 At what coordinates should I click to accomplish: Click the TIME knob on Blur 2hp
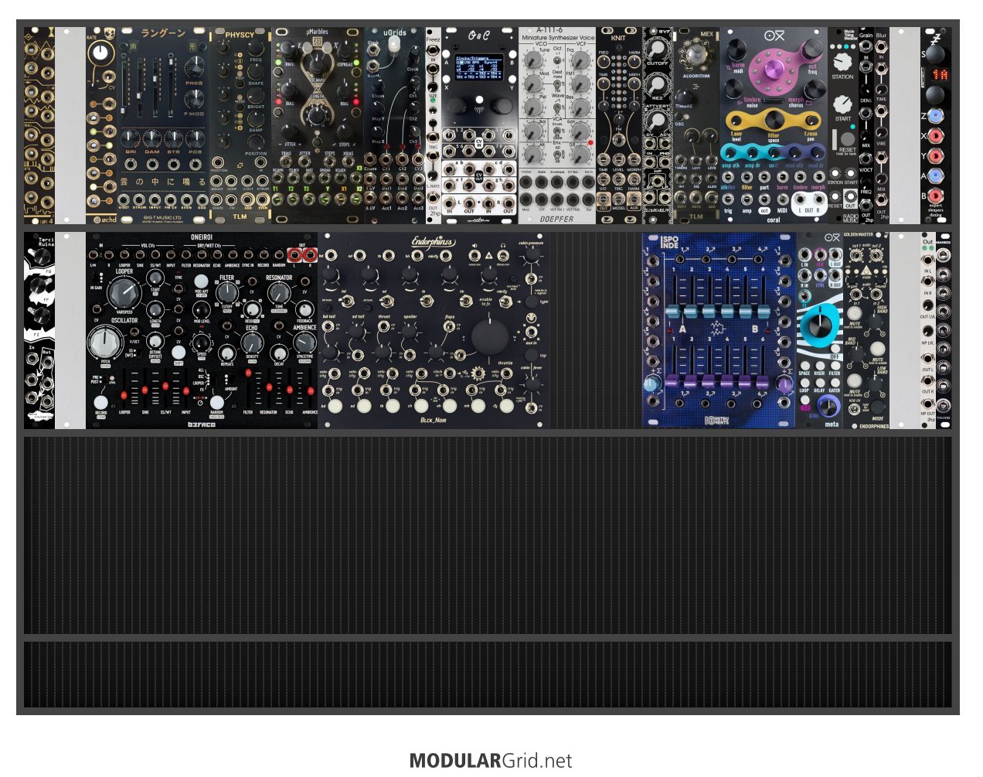click(881, 90)
